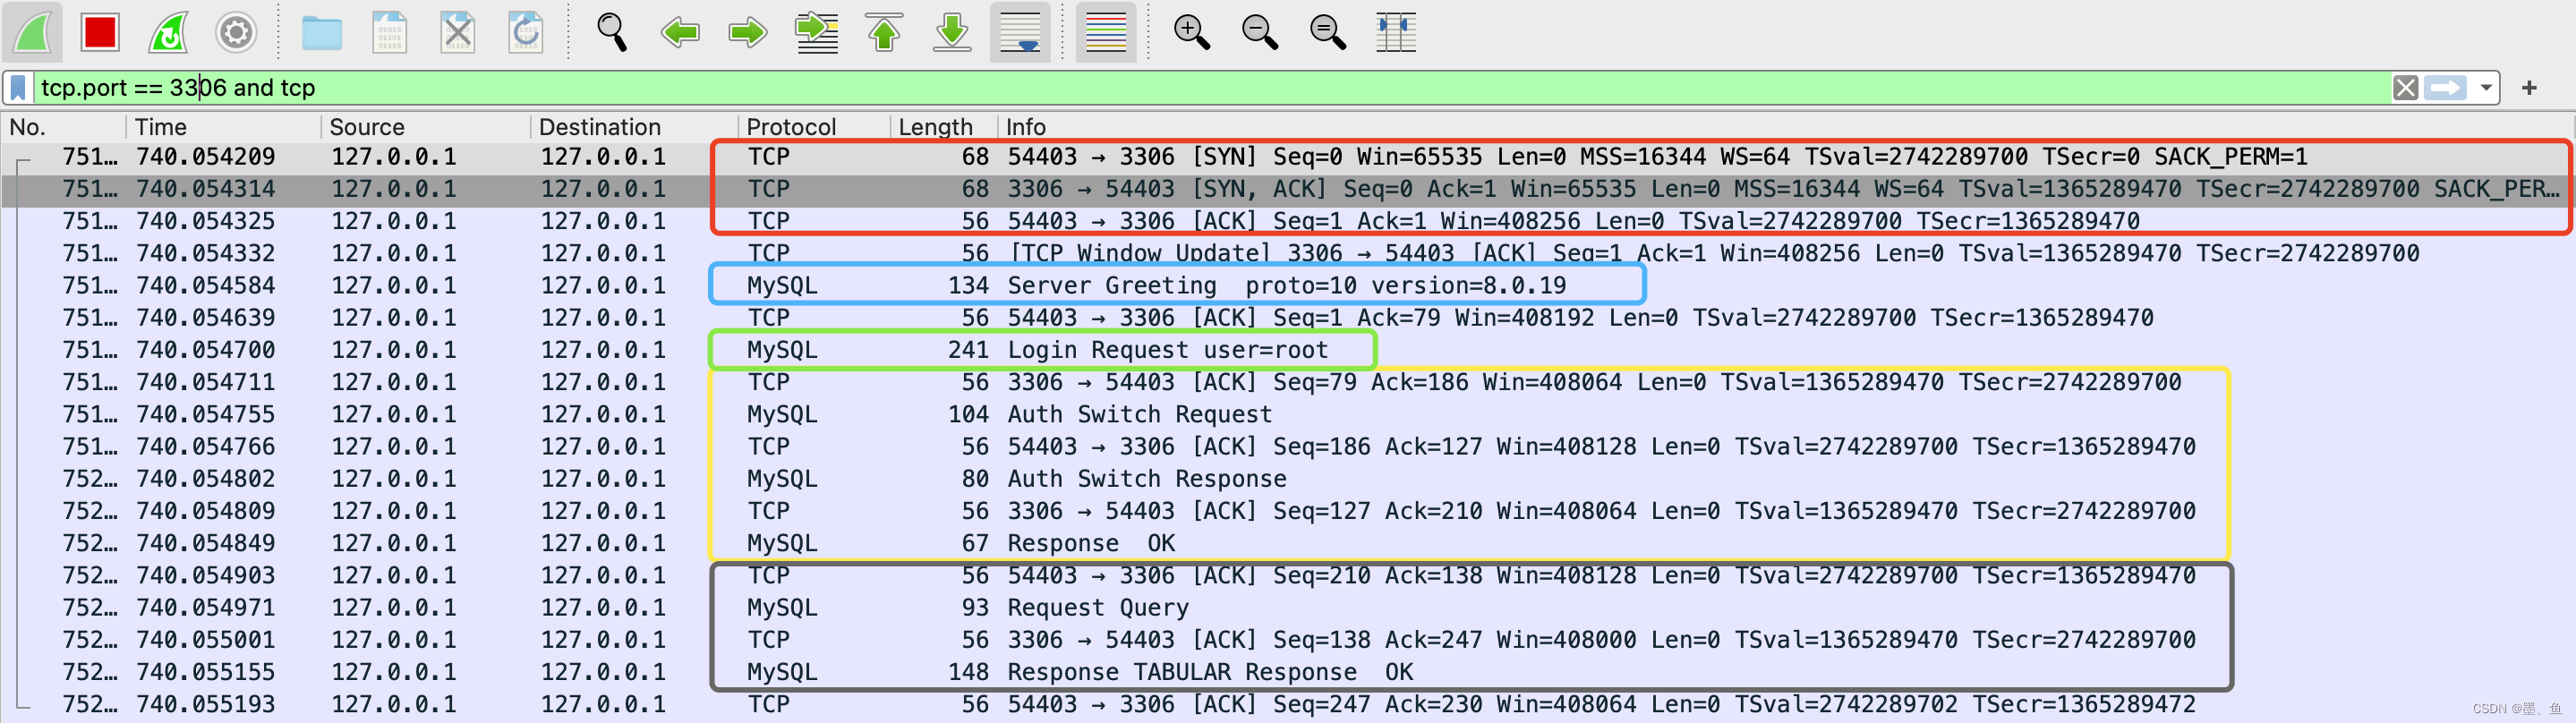Select the ACK packet with Seq=1 Ack=79
The height and width of the screenshot is (723, 2576).
click(x=1288, y=318)
